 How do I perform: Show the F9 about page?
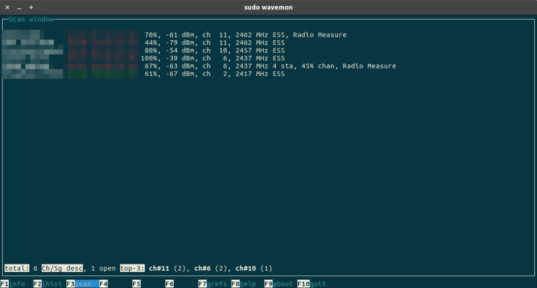pyautogui.click(x=278, y=284)
